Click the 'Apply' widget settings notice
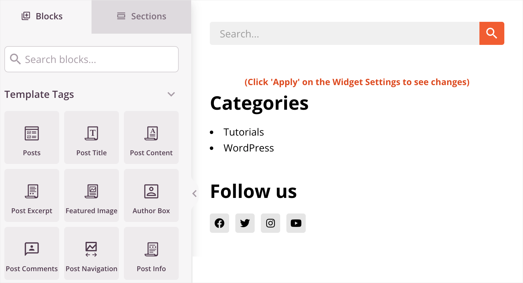This screenshot has height=283, width=523. tap(357, 82)
